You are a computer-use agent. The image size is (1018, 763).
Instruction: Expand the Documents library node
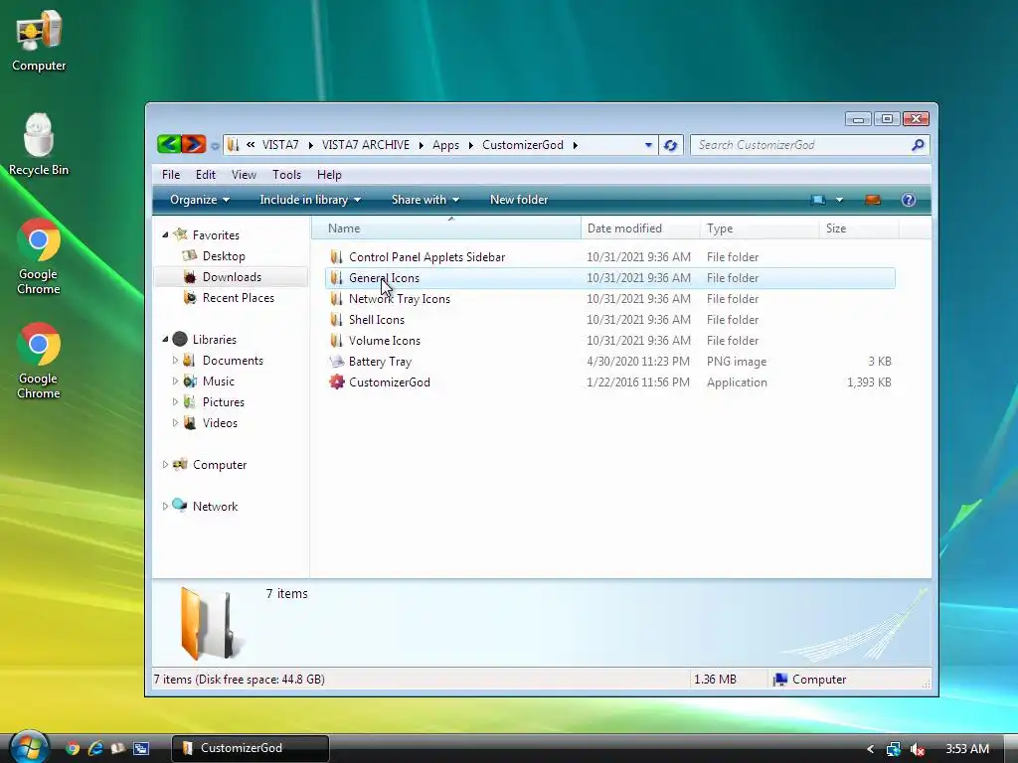[175, 360]
